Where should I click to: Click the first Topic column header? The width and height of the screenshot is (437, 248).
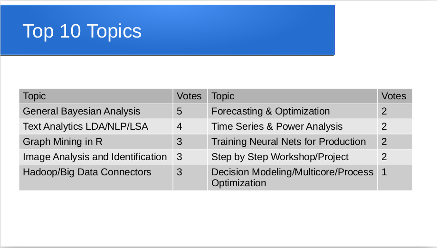point(96,96)
